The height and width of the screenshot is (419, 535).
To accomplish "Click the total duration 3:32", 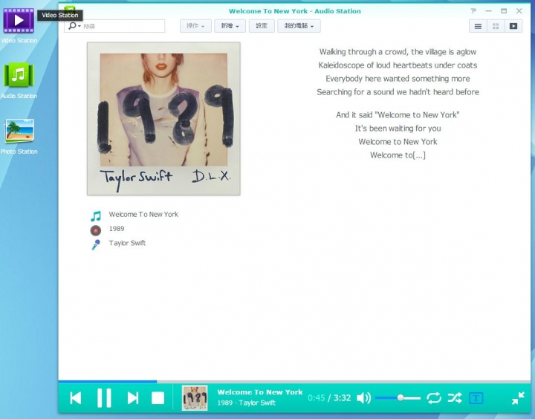I will [343, 398].
